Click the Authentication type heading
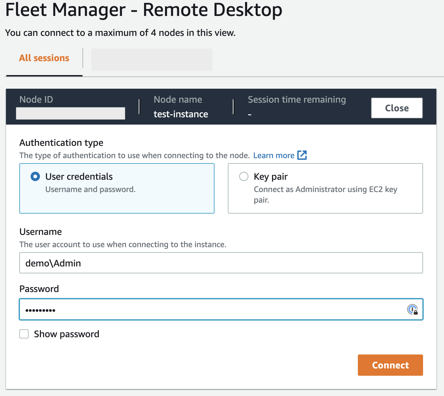Screen dimensions: 444x396 [61, 143]
